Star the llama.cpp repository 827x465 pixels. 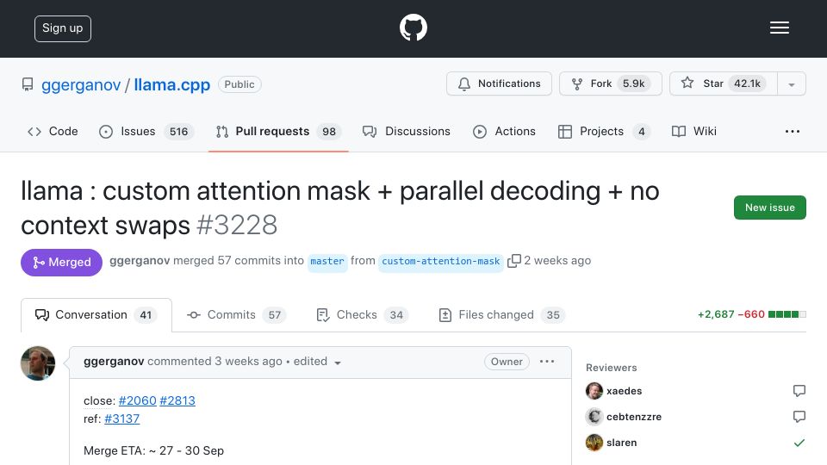723,84
